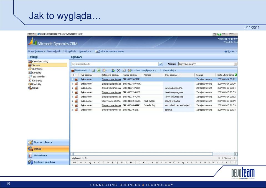Open the Nowy rekord menu

click(x=54, y=51)
